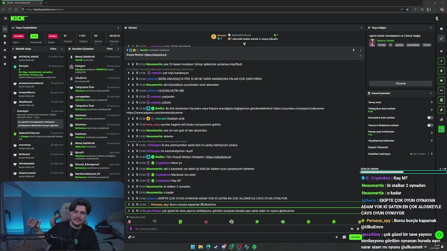
Task: Open WhatsApp from the taskbar
Action: tap(231, 247)
